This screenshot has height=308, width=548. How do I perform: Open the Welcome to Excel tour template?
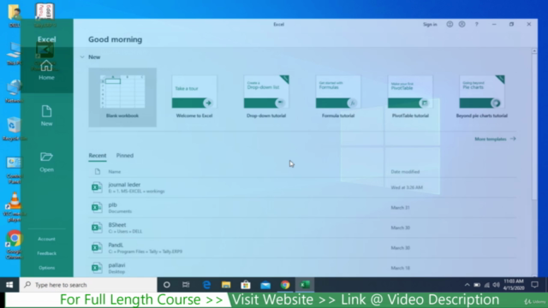[194, 97]
